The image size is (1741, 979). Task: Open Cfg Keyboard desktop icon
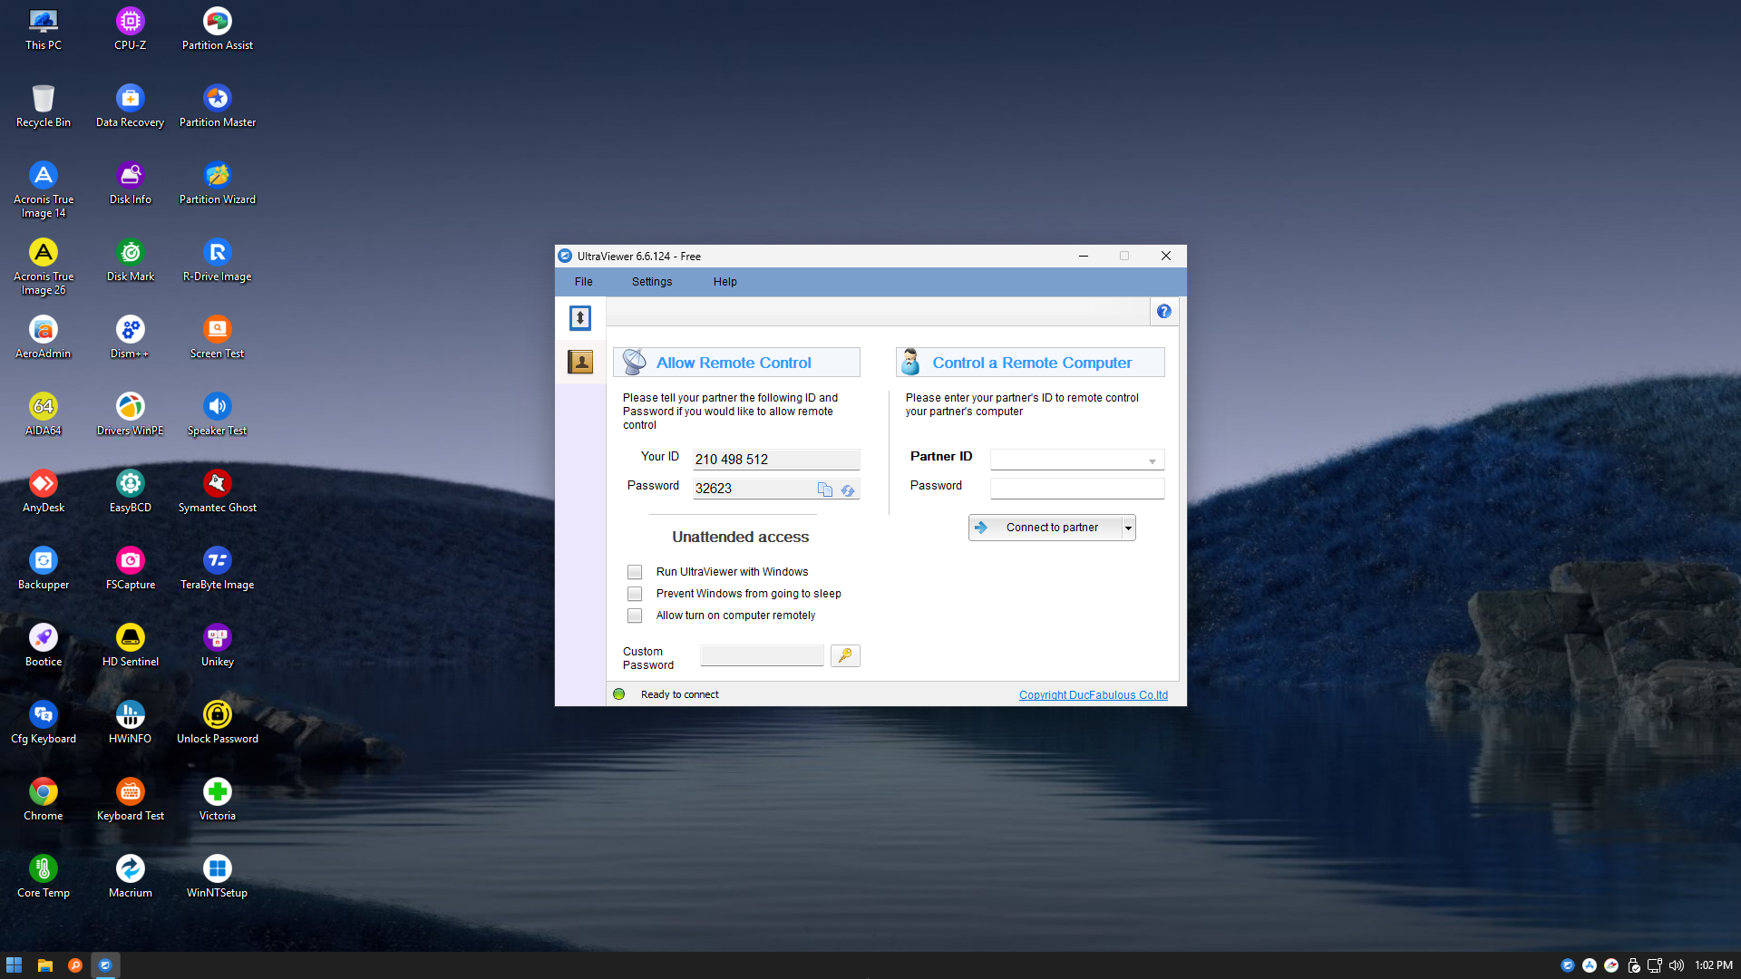pyautogui.click(x=44, y=722)
